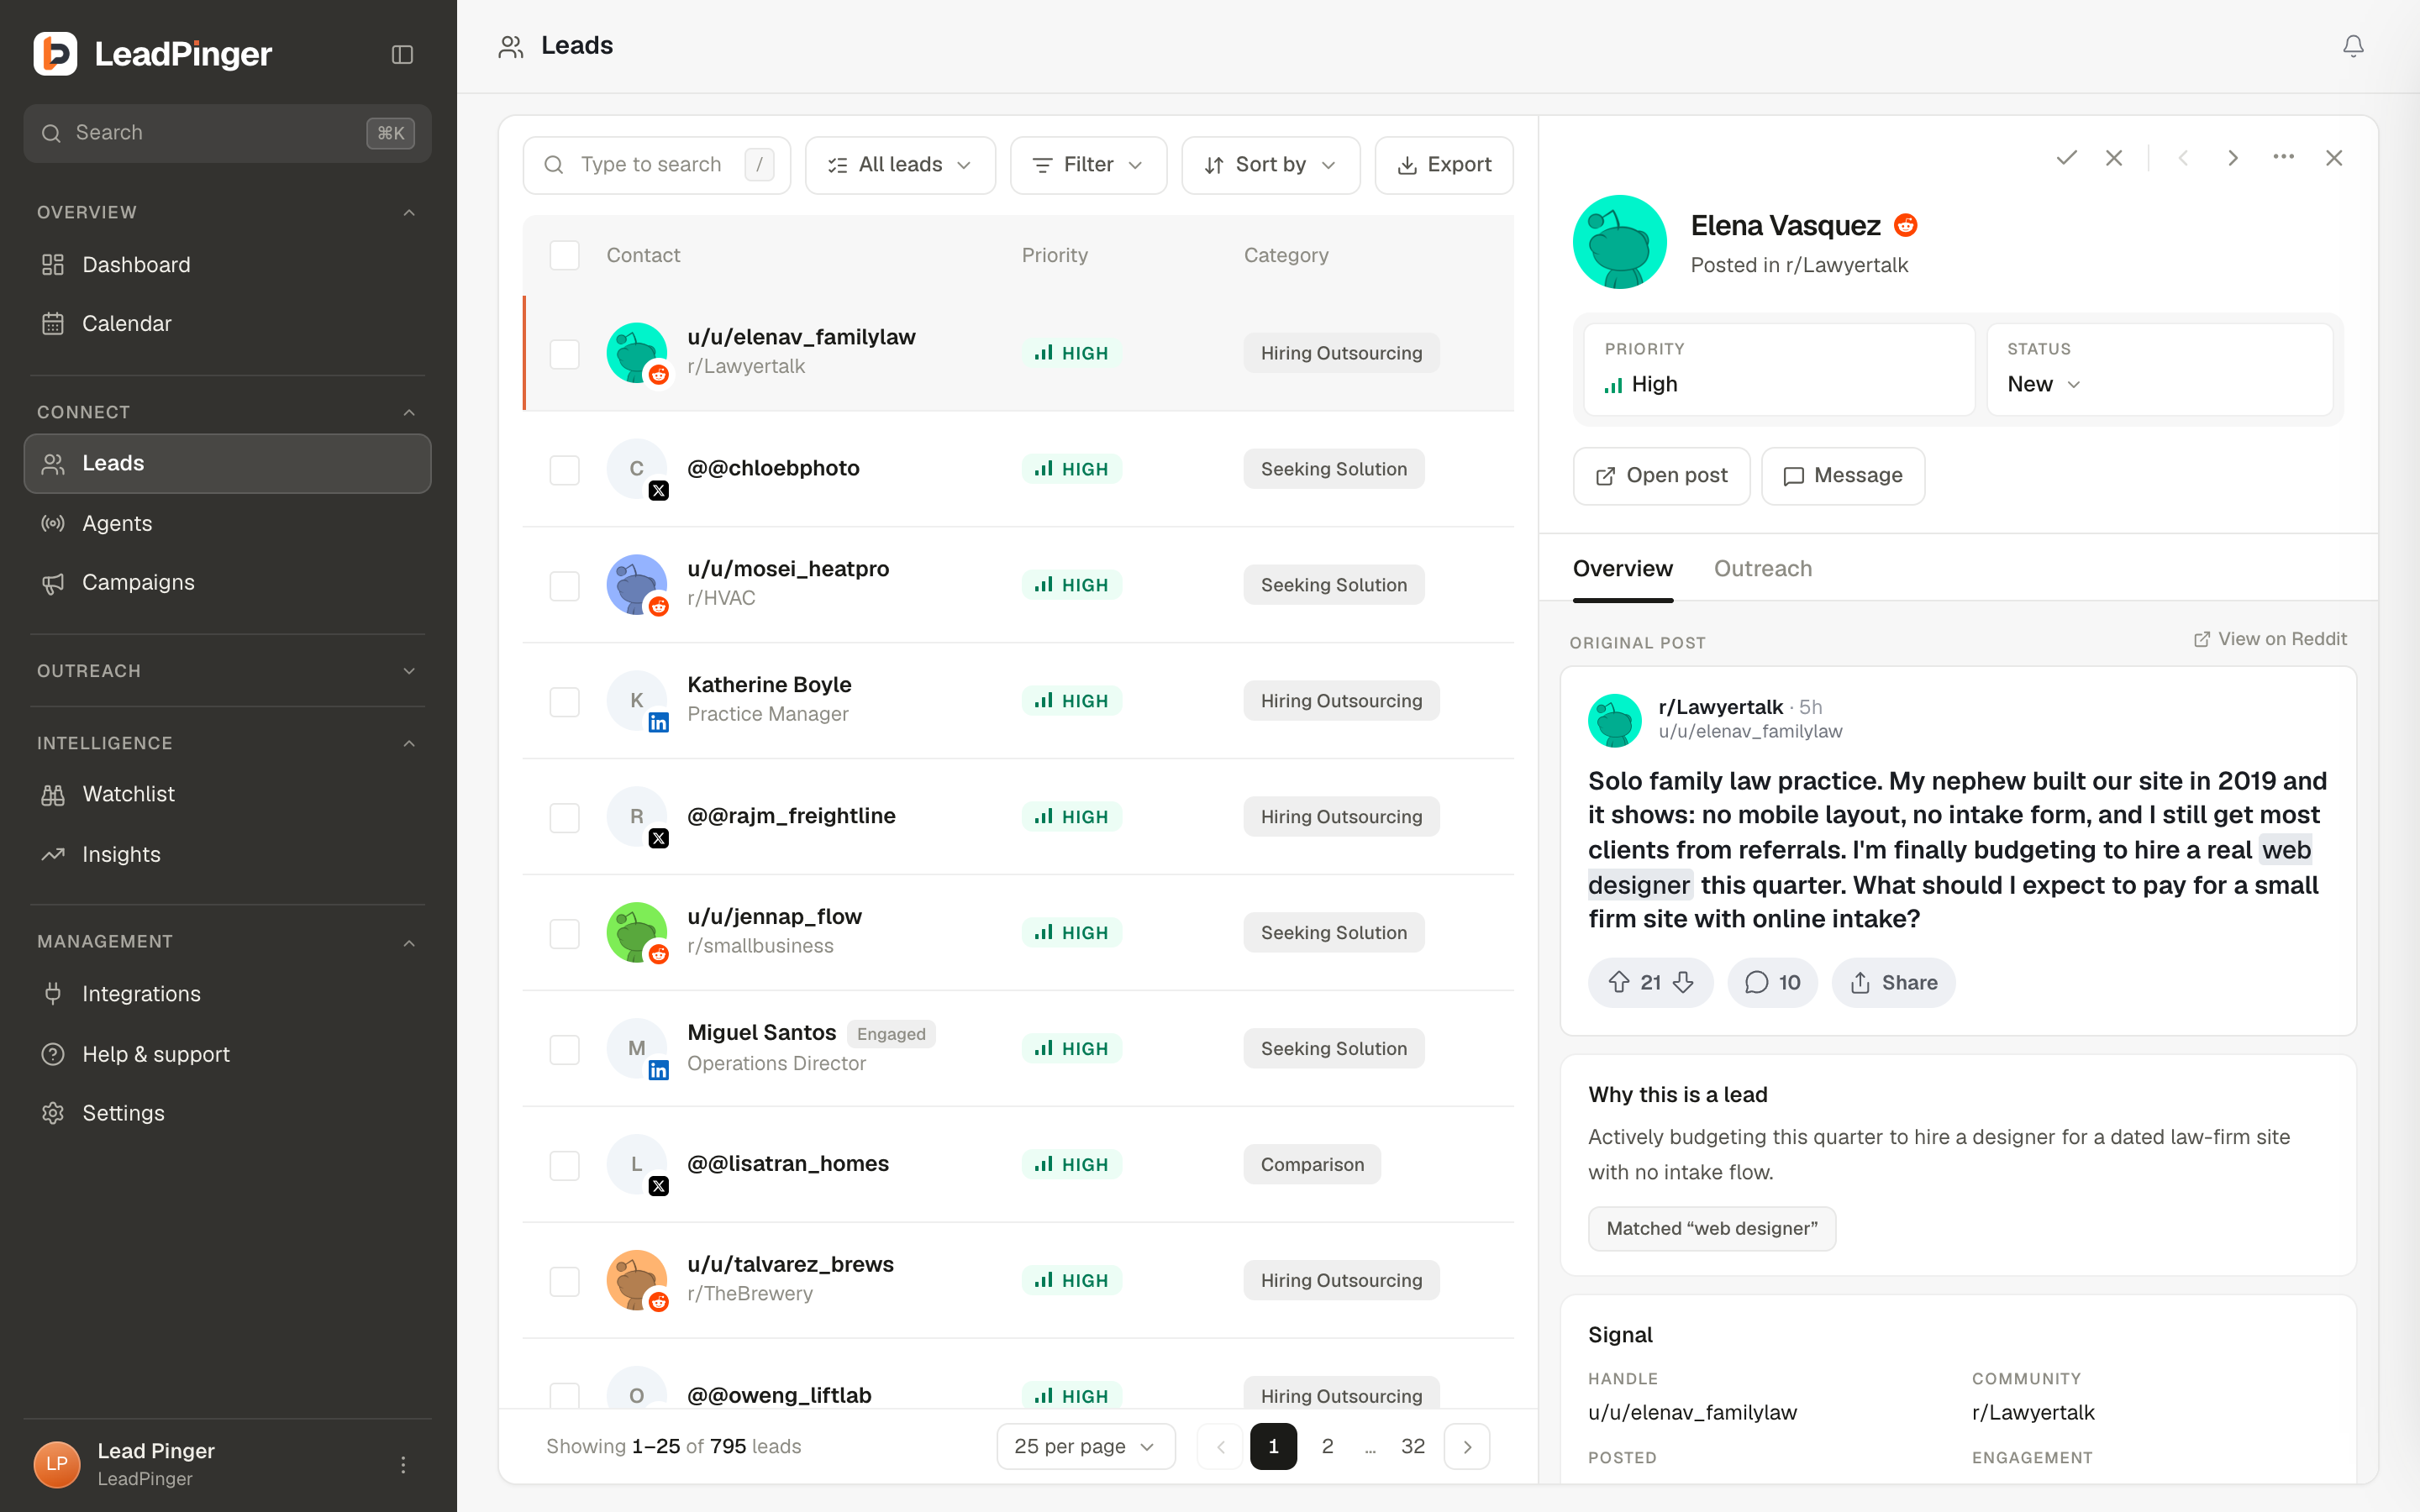Screen dimensions: 2420x1512
Task: Open the Sort by dropdown
Action: pos(1270,165)
